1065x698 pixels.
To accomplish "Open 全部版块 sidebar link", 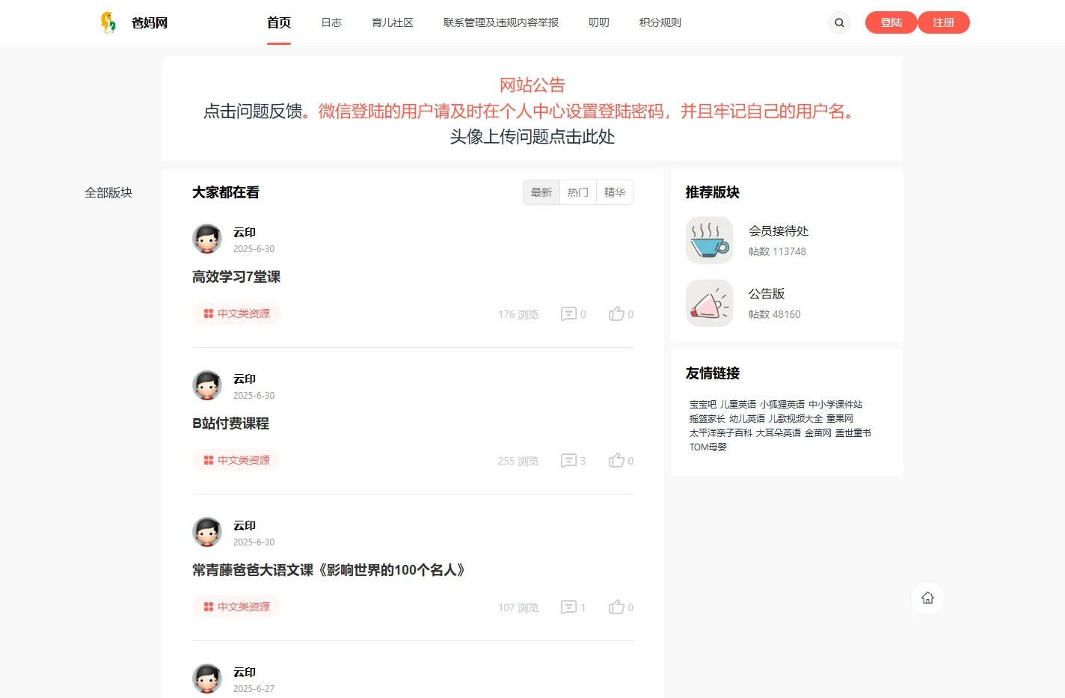I will (108, 192).
